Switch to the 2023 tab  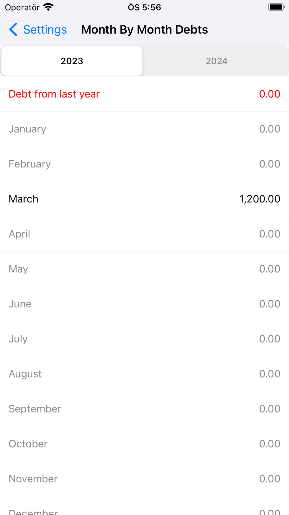[72, 61]
